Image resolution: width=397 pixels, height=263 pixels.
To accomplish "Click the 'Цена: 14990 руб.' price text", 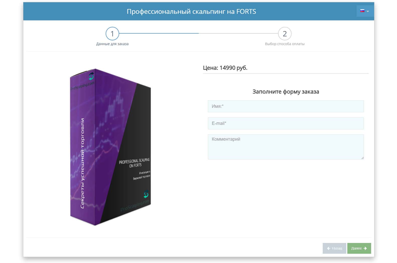I will pyautogui.click(x=225, y=68).
